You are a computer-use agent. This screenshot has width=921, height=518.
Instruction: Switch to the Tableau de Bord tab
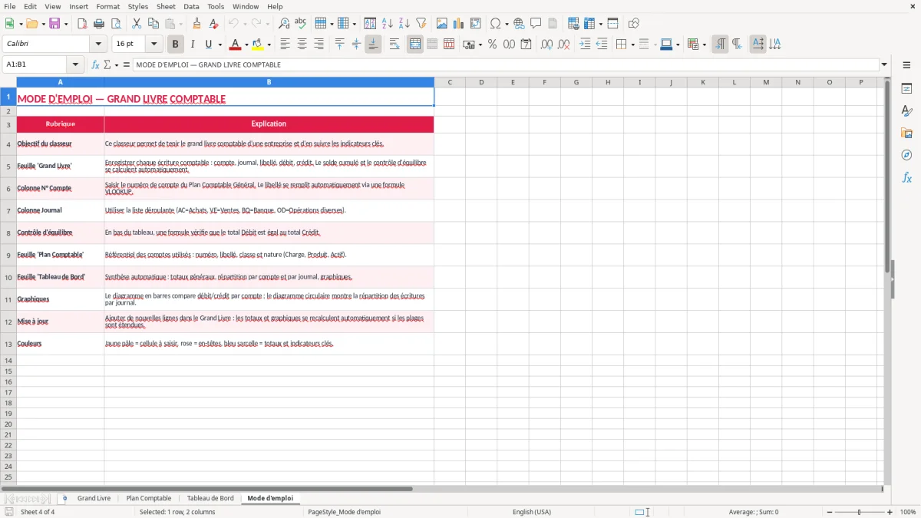click(210, 499)
